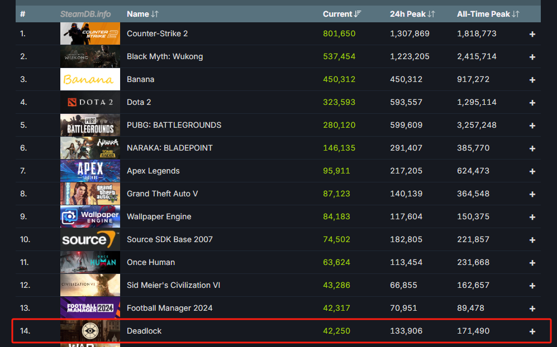The image size is (557, 347).
Task: Click plus icon for Apex Legends
Action: (532, 171)
